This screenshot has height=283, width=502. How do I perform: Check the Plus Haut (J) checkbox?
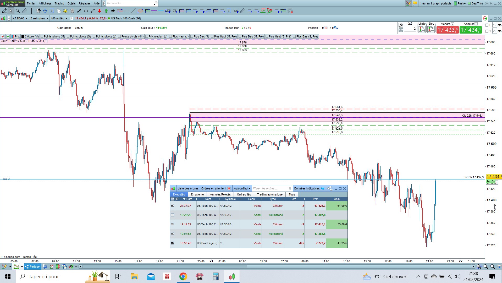click(170, 36)
